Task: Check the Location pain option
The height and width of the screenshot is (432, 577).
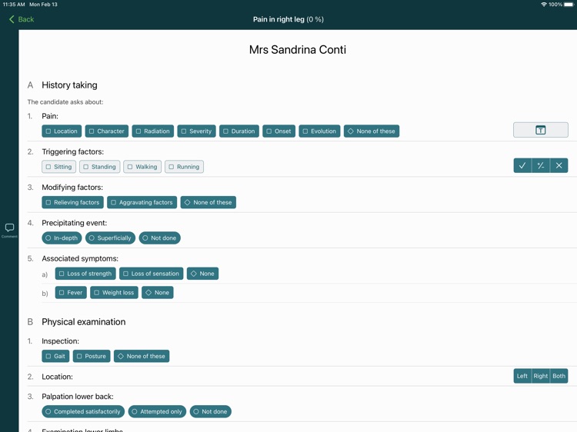Action: pyautogui.click(x=62, y=131)
